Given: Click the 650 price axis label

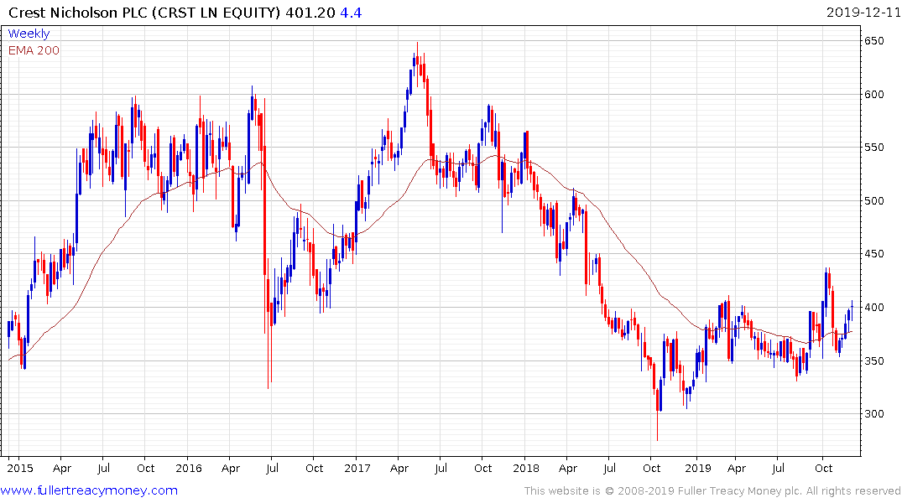Looking at the screenshot, I should click(x=873, y=41).
